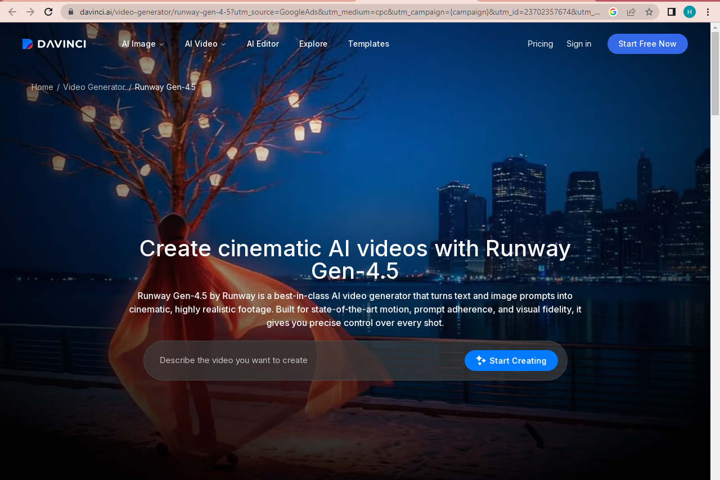
Task: Bookmark this page with the star icon
Action: (x=649, y=12)
